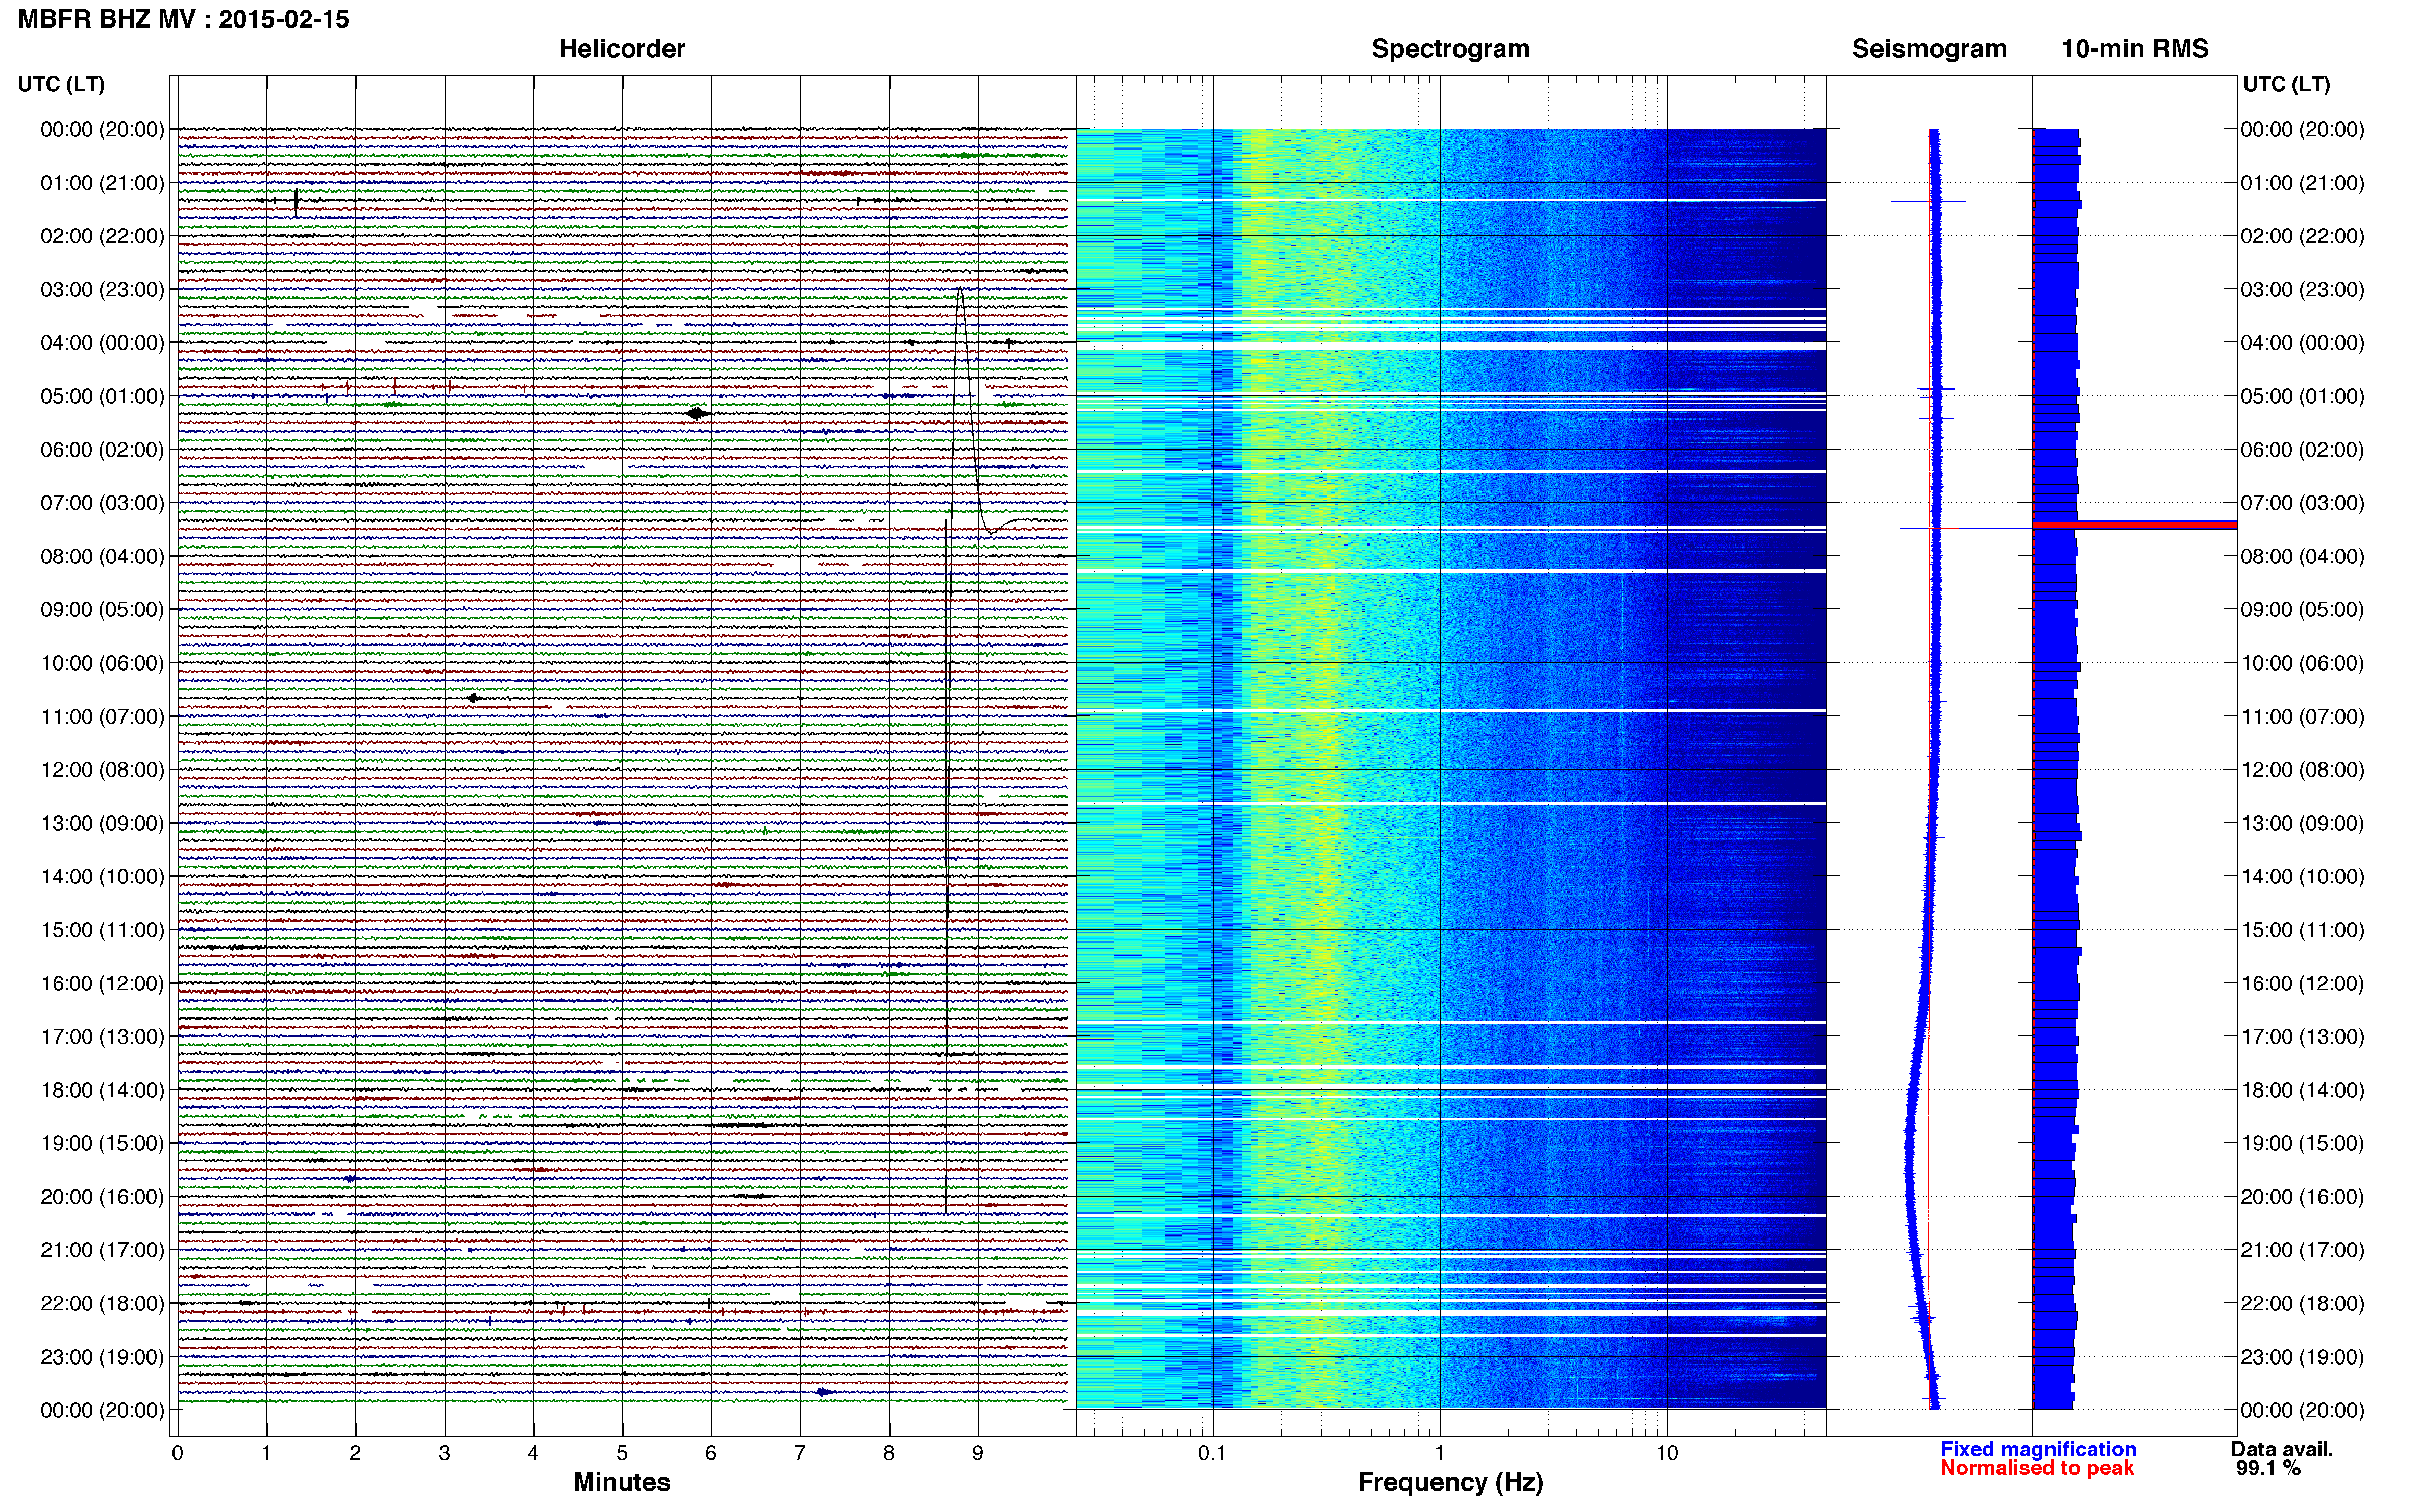The width and height of the screenshot is (2419, 1512).
Task: Click the 'Frequency (Hz)' axis label
Action: coord(1450,1483)
